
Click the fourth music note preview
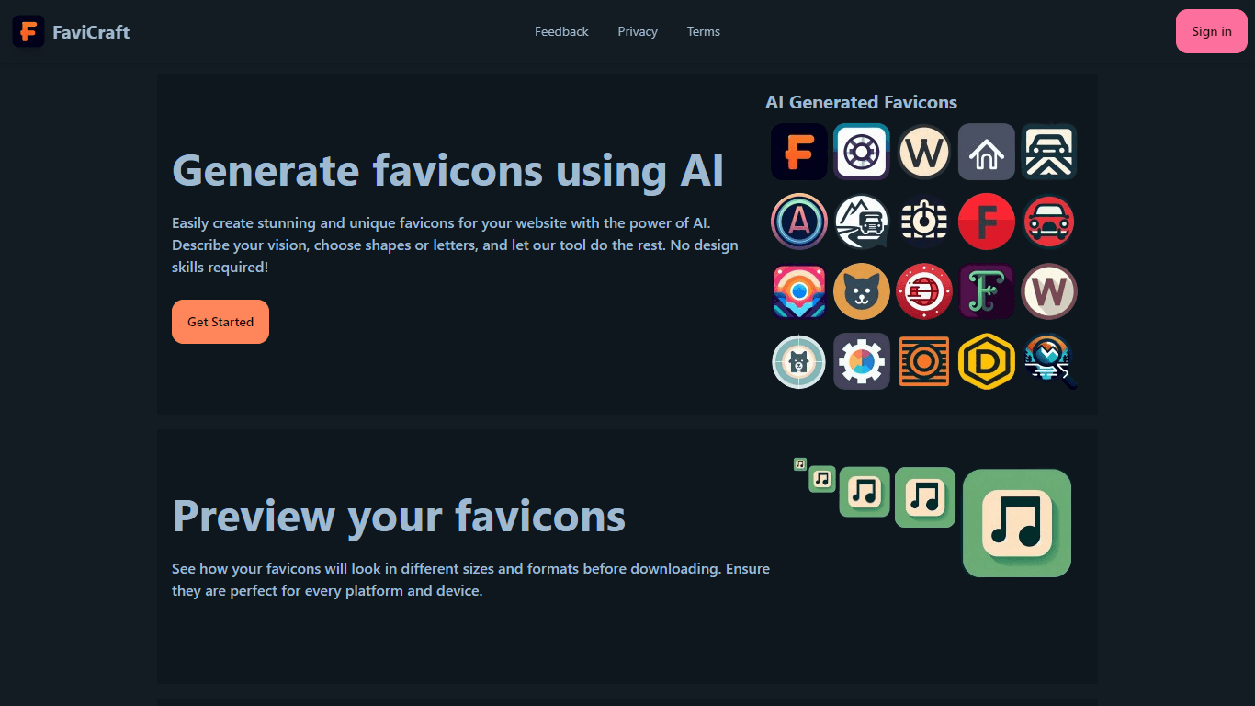point(925,497)
